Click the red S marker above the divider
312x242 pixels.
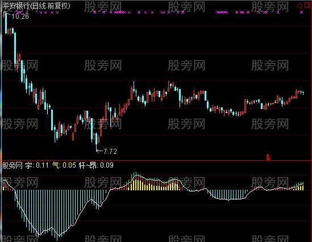(268, 157)
